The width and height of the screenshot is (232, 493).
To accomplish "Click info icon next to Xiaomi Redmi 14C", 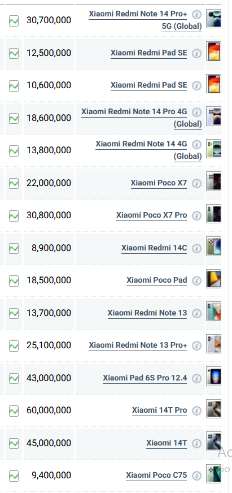I will pyautogui.click(x=196, y=249).
